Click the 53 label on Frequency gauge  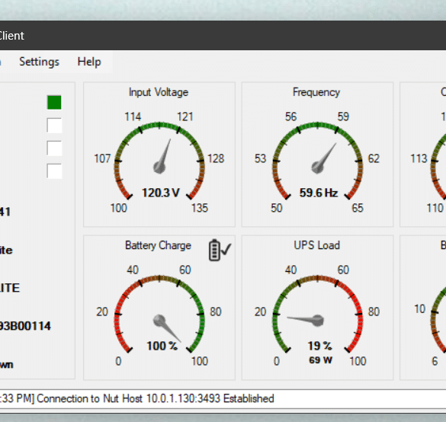260,158
